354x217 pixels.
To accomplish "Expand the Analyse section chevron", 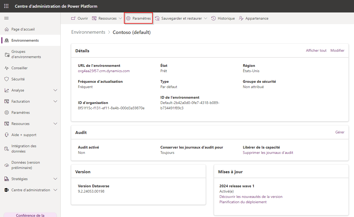I will click(55, 90).
